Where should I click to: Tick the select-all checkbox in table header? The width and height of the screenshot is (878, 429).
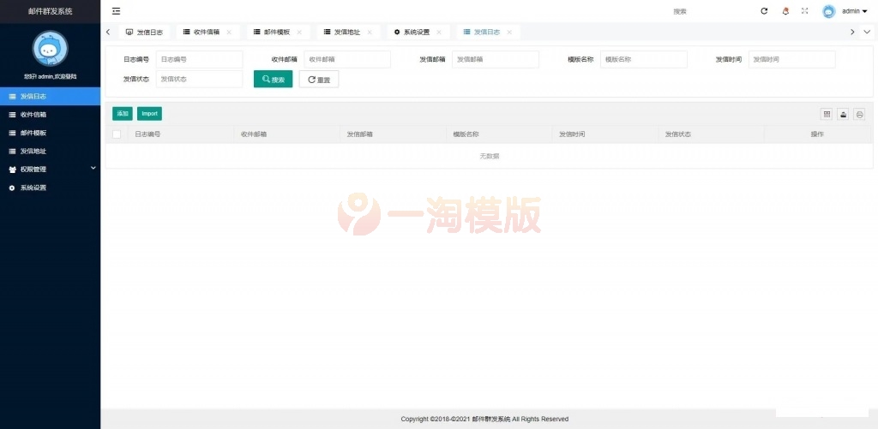click(x=117, y=134)
